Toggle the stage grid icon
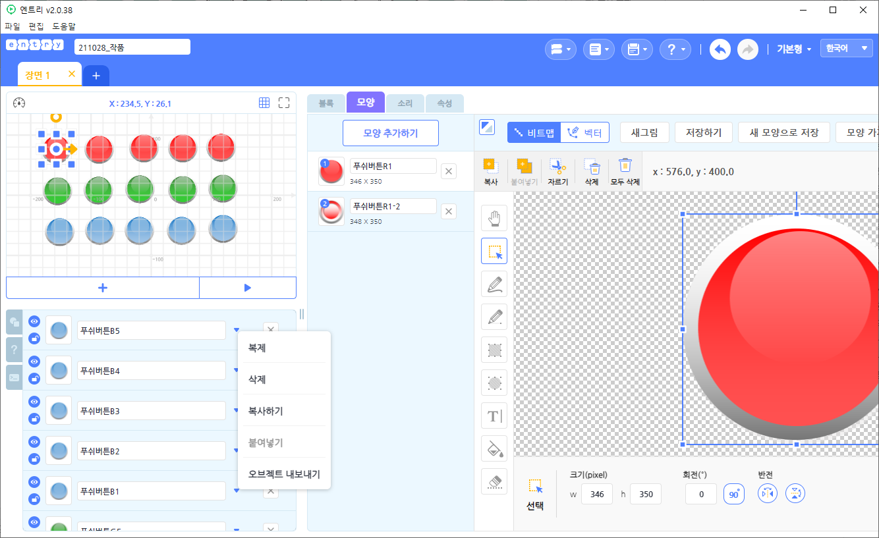Screen dimensions: 879x538 [264, 103]
